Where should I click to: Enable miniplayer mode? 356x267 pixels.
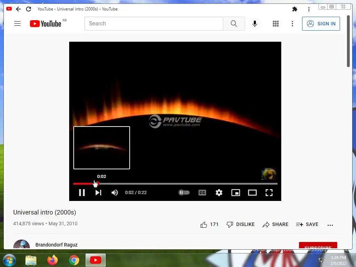(236, 193)
